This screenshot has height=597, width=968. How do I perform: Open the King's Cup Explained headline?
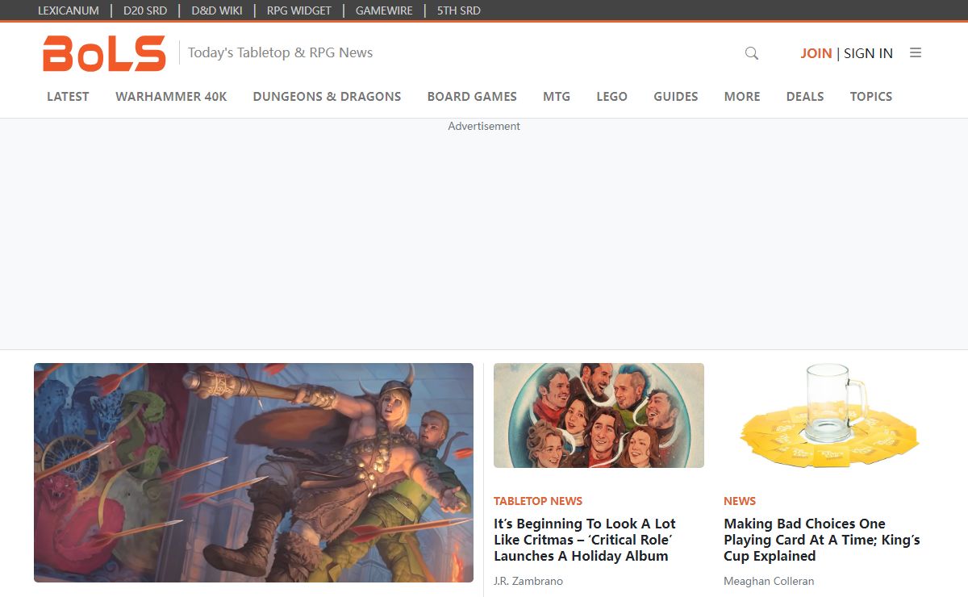(x=822, y=540)
